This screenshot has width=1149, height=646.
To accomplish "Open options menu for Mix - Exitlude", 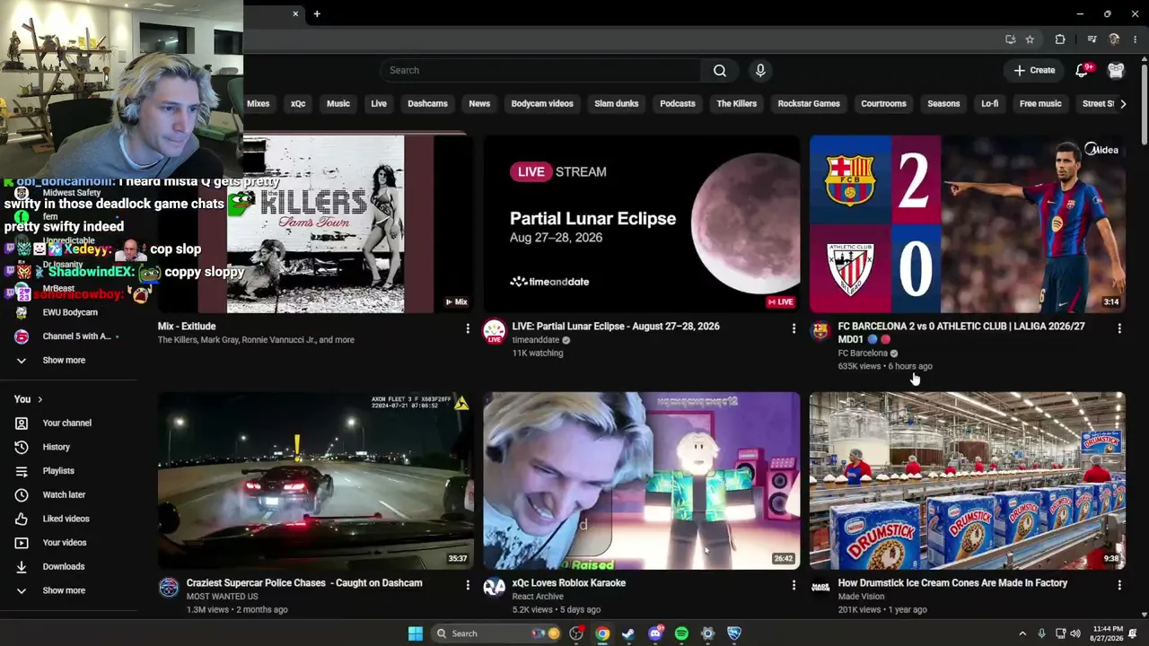I will click(x=468, y=329).
